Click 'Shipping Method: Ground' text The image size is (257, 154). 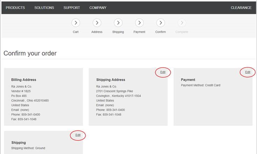tap(28, 148)
